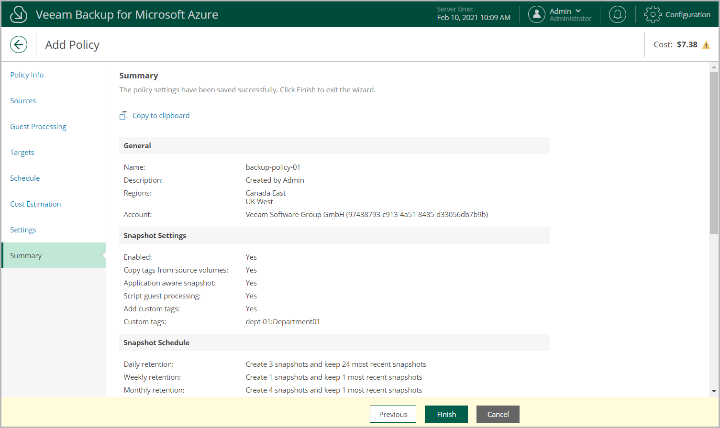Click the Finish button
Viewport: 720px width, 428px height.
(x=446, y=414)
